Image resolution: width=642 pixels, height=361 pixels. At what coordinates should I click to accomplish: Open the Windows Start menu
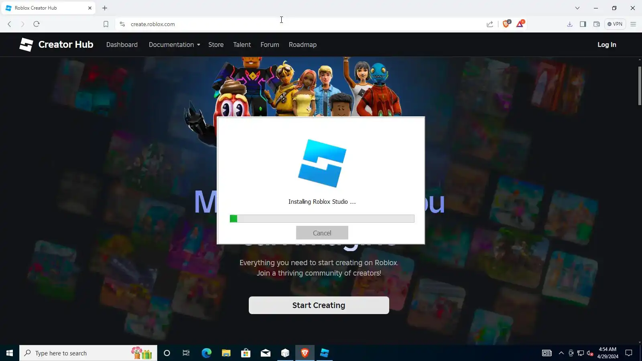10,353
